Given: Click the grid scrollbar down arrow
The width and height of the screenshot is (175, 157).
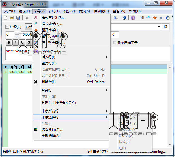Looking at the screenshot, I should pos(170,145).
